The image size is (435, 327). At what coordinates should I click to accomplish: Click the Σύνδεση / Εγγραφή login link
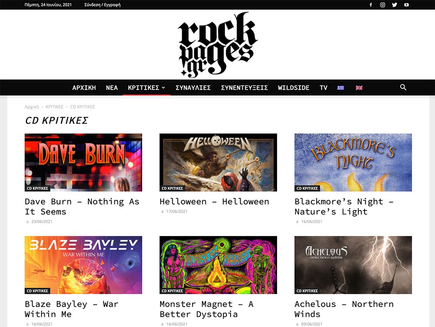click(x=102, y=5)
